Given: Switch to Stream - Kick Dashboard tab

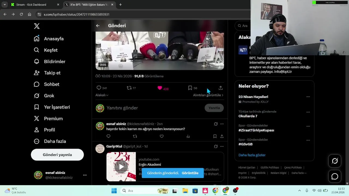Looking at the screenshot, I should point(35,5).
